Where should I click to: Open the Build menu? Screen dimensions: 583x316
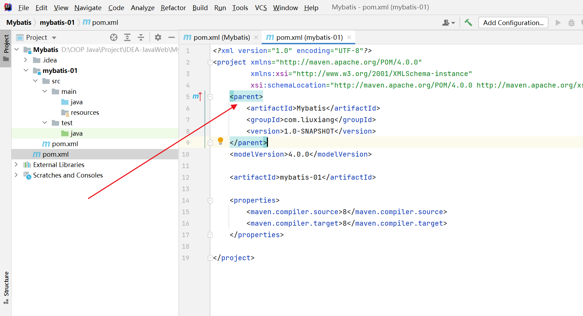pyautogui.click(x=200, y=8)
